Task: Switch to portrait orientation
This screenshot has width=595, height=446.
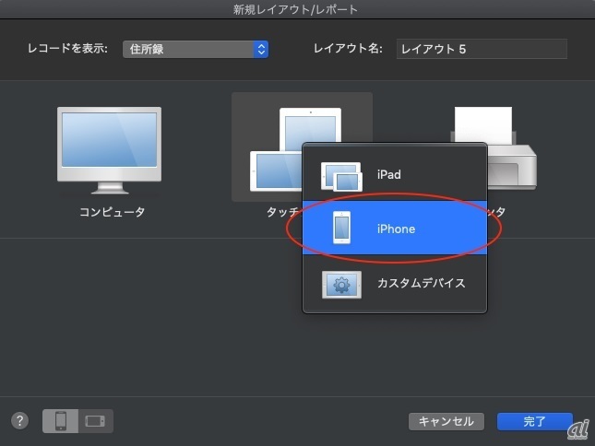Action: coord(61,421)
